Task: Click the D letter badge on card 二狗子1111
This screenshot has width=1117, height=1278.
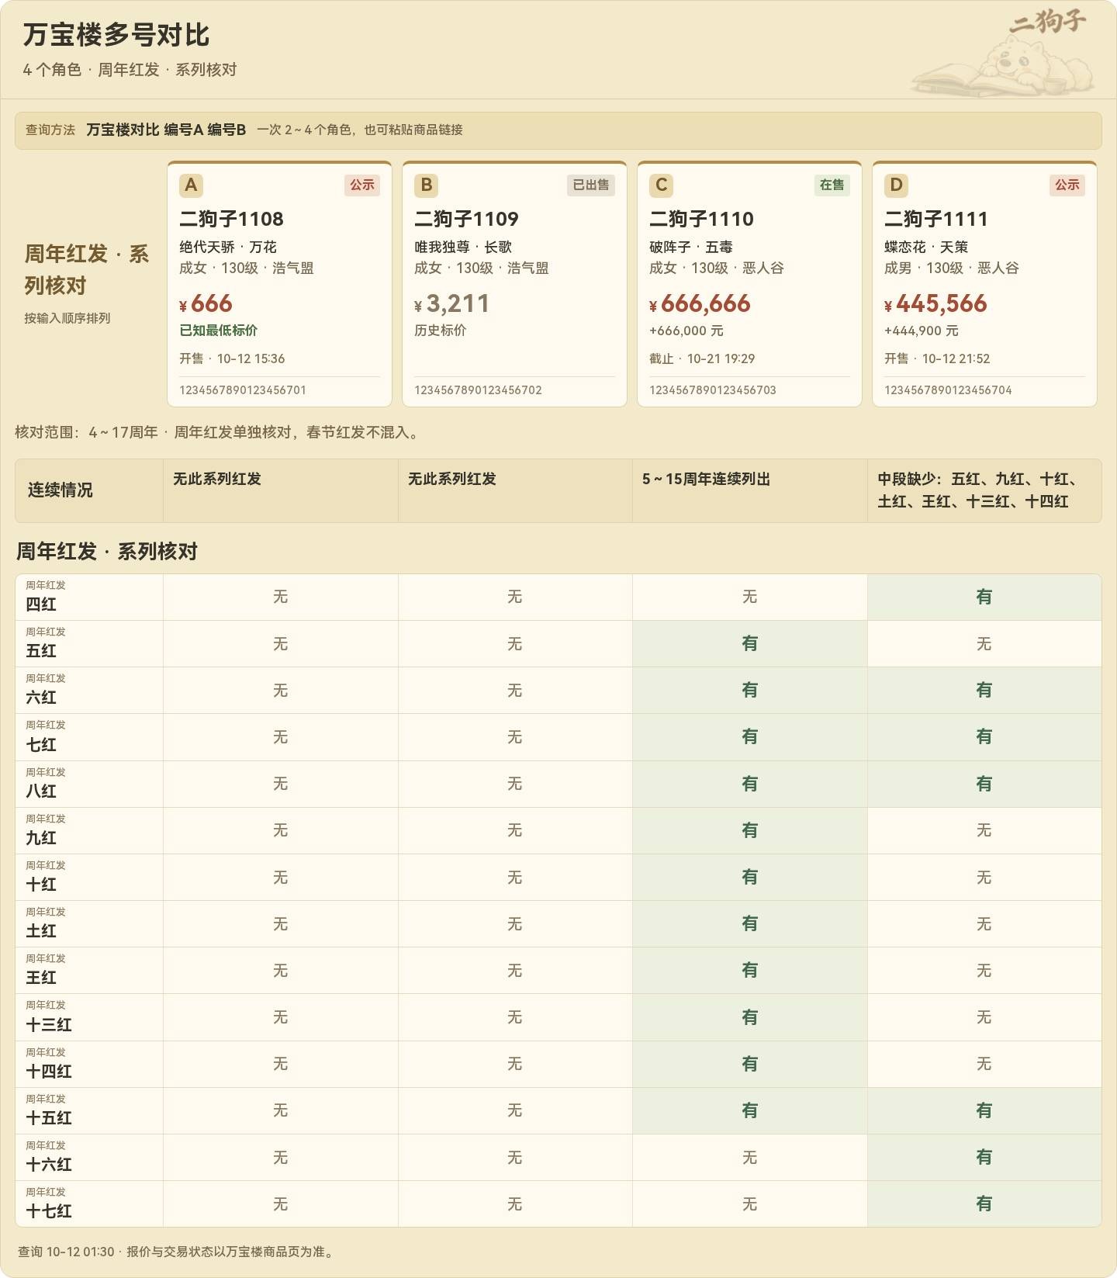Action: pyautogui.click(x=896, y=185)
